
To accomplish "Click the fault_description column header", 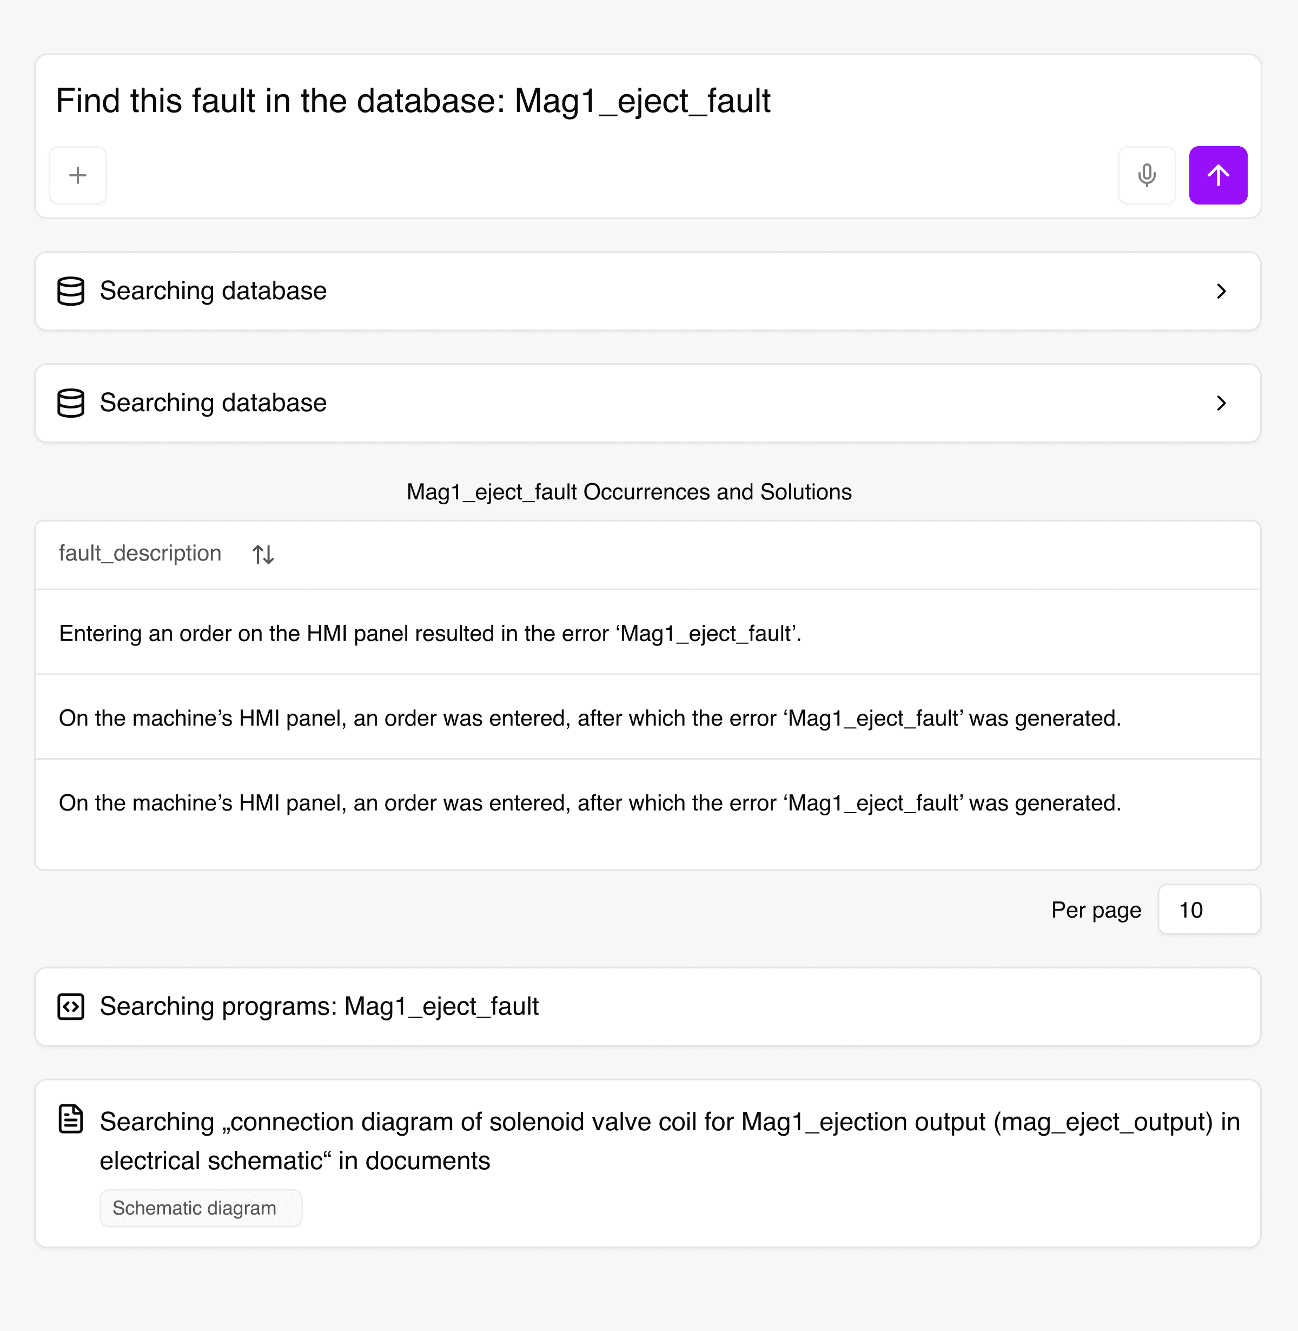I will 140,553.
